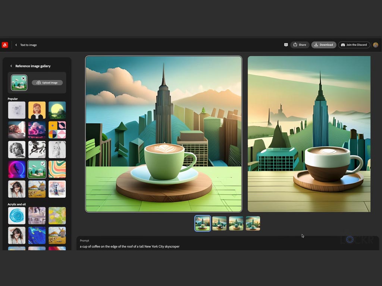This screenshot has width=382, height=286.
Task: Select the blue swirl acrylic thumbnail
Action: pyautogui.click(x=16, y=216)
